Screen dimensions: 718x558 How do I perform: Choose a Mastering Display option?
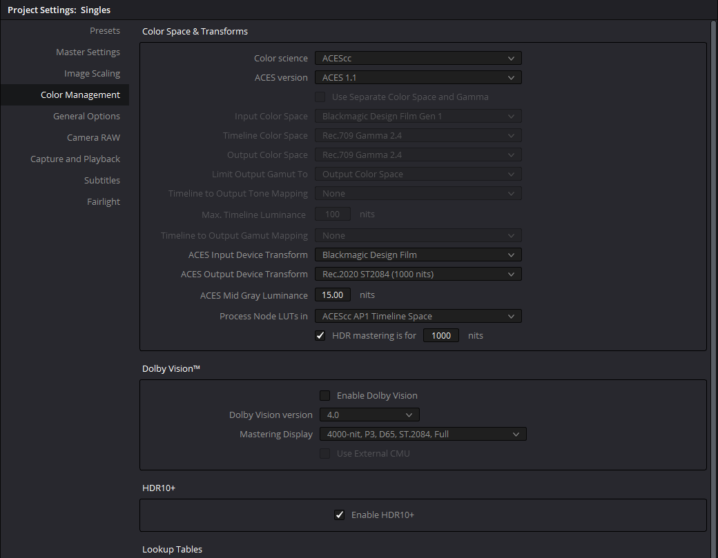click(x=423, y=434)
